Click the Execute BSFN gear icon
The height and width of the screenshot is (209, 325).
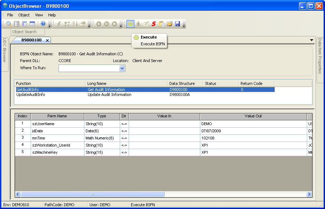pyautogui.click(x=130, y=24)
